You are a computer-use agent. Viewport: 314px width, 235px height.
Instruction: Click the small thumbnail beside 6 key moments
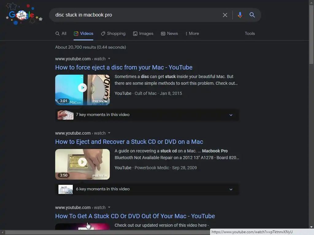[x=66, y=189]
